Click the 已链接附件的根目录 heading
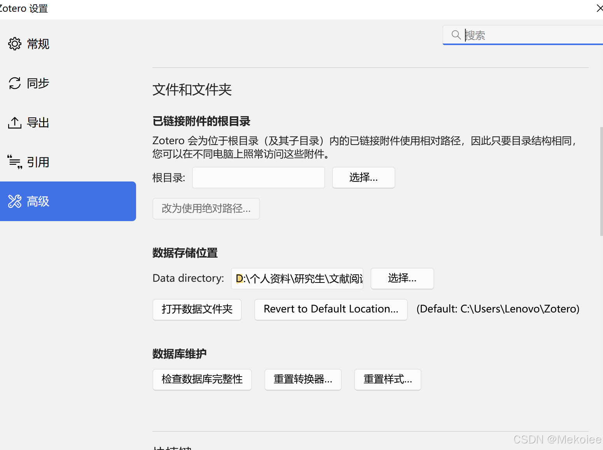 [201, 121]
